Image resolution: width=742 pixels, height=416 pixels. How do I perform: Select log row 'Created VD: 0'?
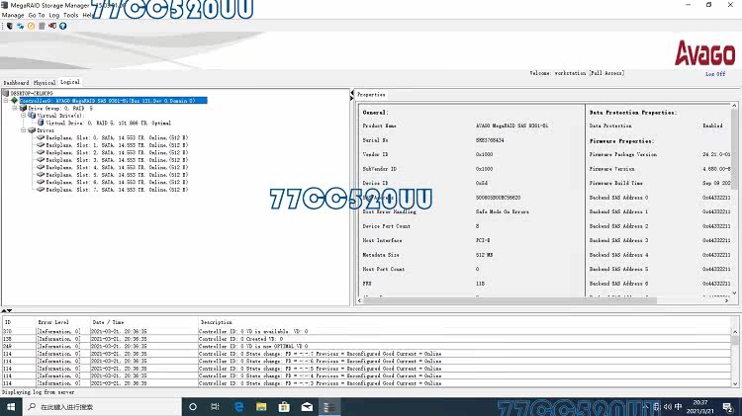(x=367, y=339)
